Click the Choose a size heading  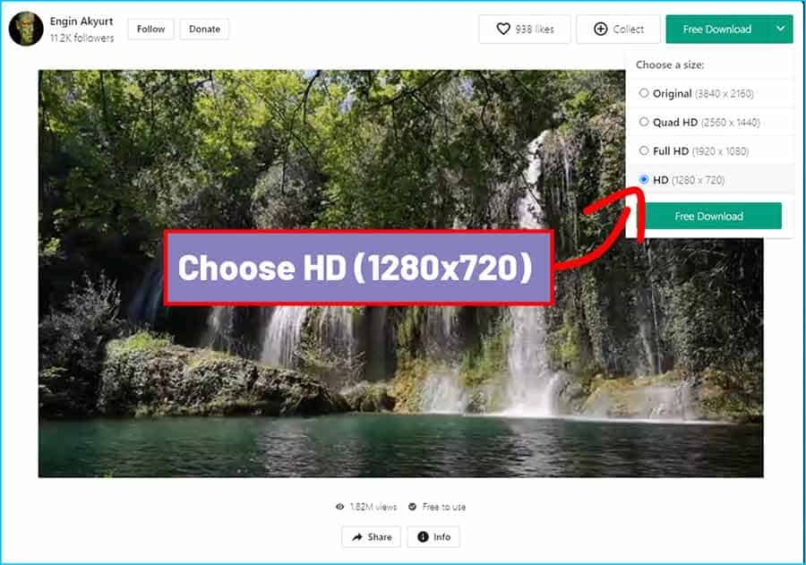click(670, 64)
